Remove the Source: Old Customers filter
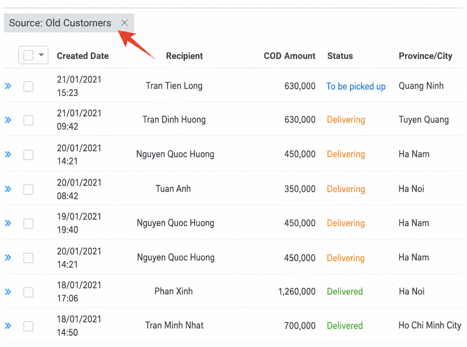This screenshot has height=347, width=467. pyautogui.click(x=125, y=23)
